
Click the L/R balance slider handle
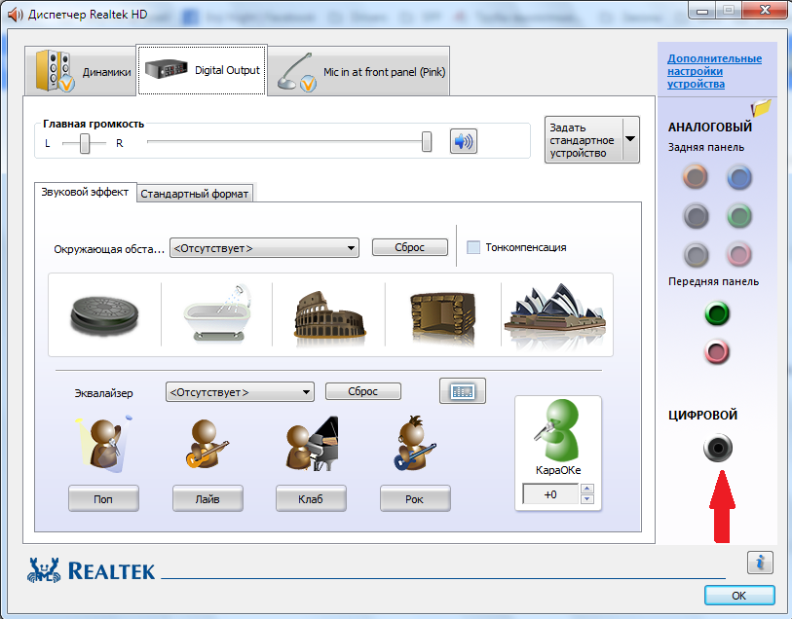pyautogui.click(x=85, y=143)
